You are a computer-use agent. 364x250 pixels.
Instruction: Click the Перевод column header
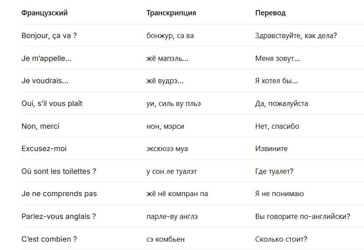click(270, 13)
